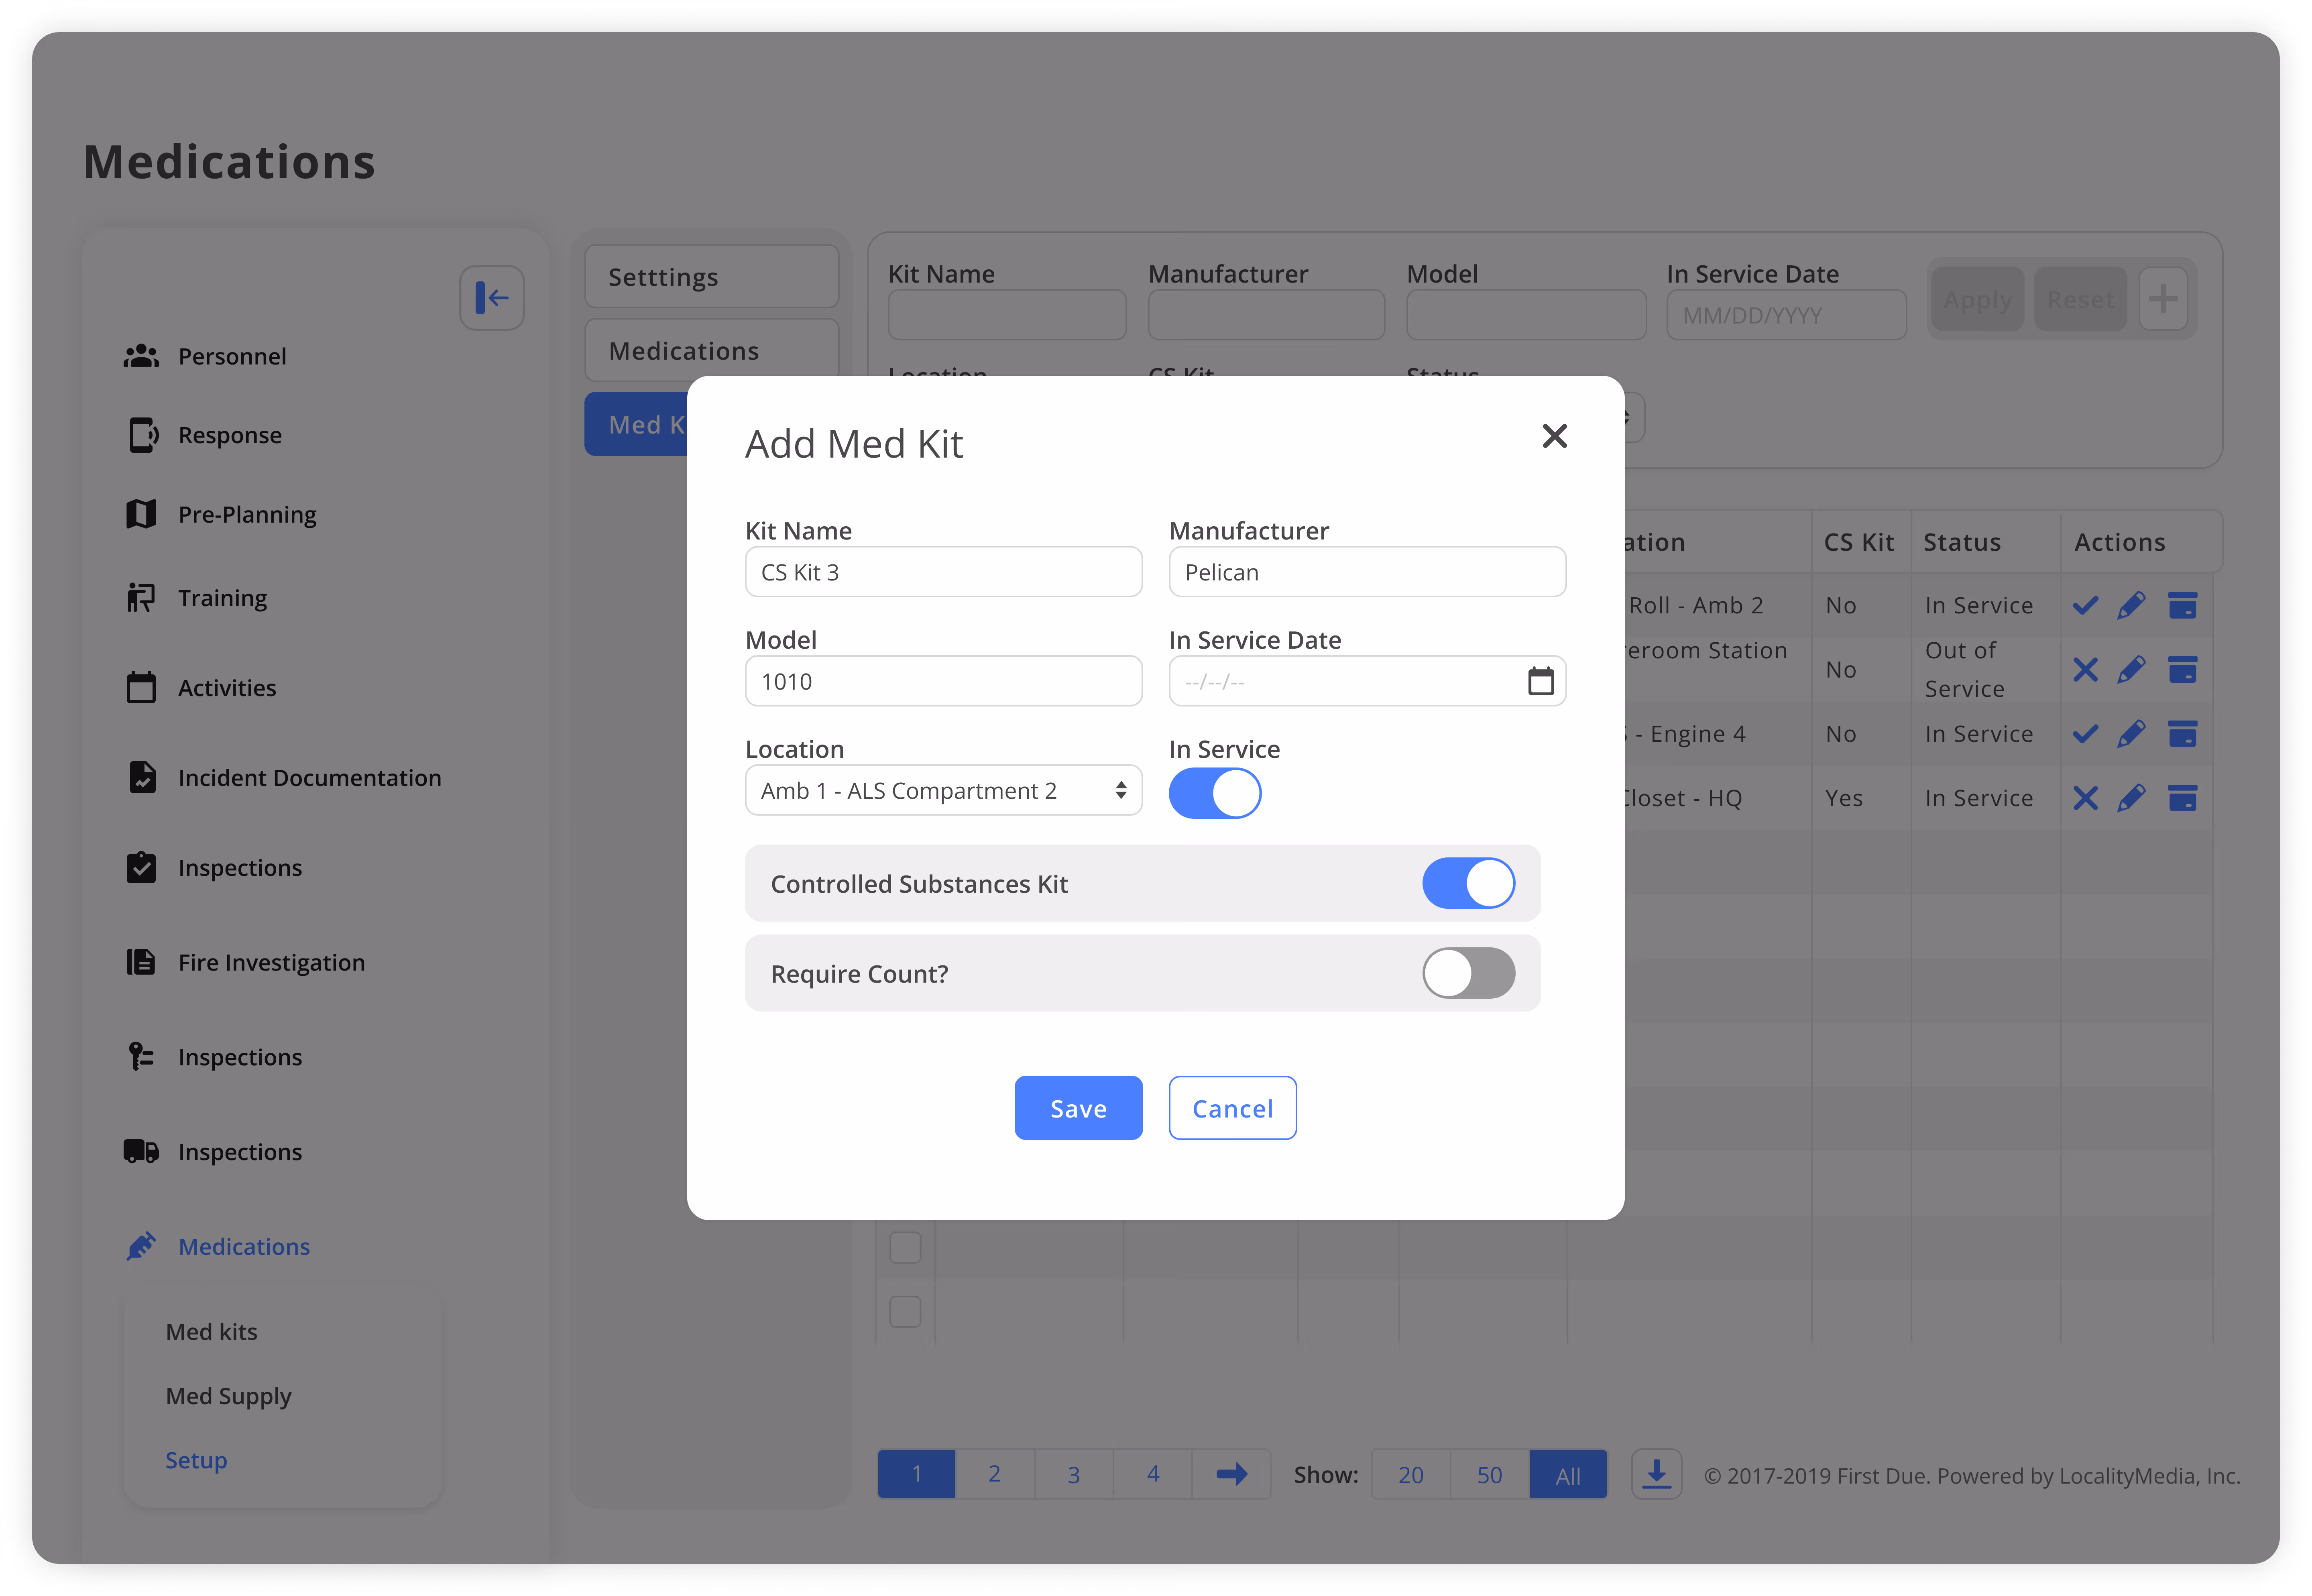This screenshot has width=2312, height=1596.
Task: Open calendar picker in In Service Date
Action: (x=1540, y=681)
